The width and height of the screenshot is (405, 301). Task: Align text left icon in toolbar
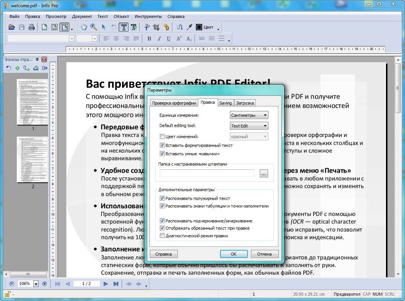point(106,39)
